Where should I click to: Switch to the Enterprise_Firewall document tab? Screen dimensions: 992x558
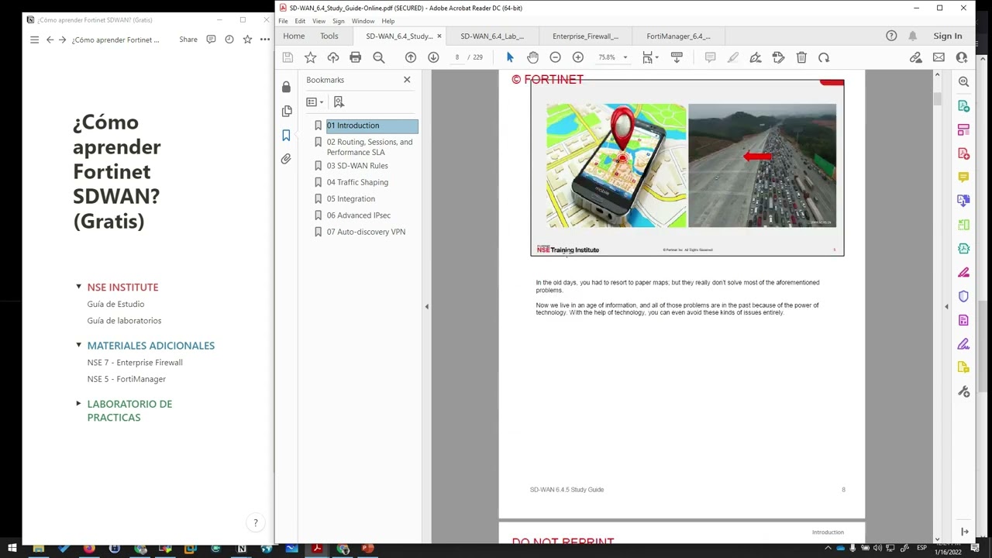pos(585,36)
